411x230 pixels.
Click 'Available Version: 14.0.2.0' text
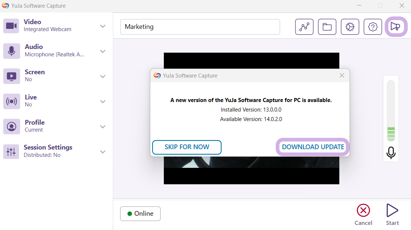(251, 119)
